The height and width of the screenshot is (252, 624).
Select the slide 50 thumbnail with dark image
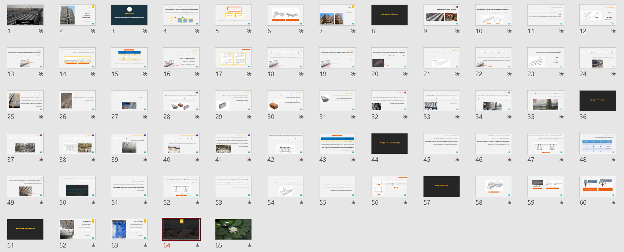tap(77, 186)
